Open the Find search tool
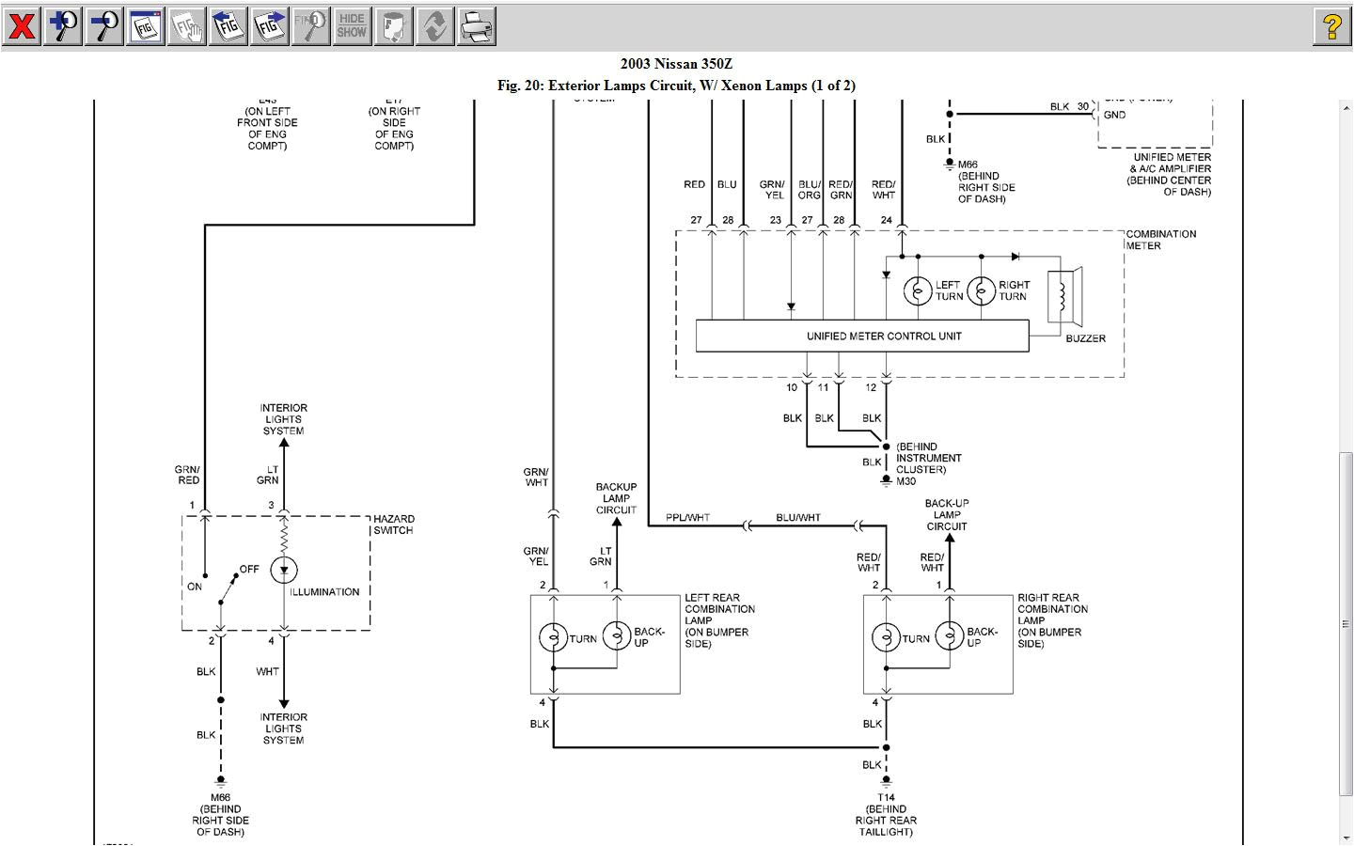This screenshot has width=1354, height=846. coord(310,25)
